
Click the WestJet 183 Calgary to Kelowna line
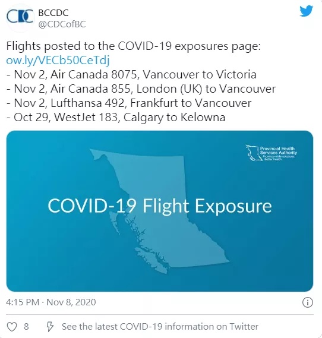pyautogui.click(x=116, y=117)
